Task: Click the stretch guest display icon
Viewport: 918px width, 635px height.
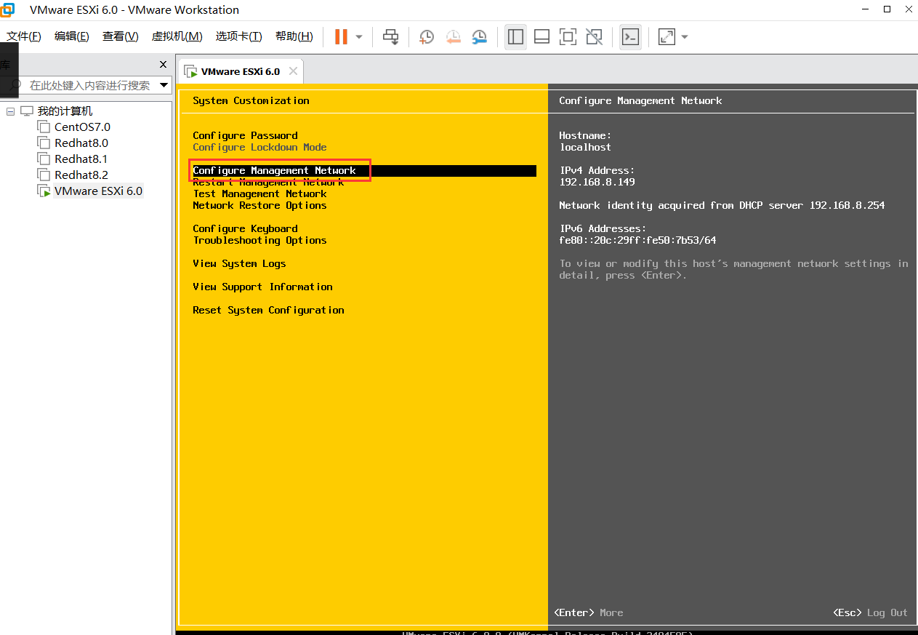Action: tap(667, 36)
